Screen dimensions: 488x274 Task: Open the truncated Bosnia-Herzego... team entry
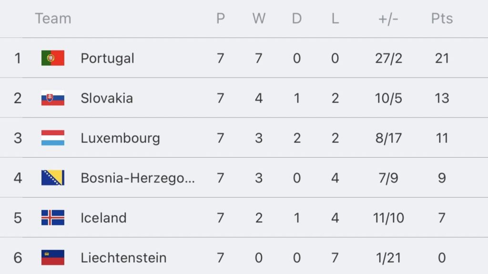click(x=138, y=178)
